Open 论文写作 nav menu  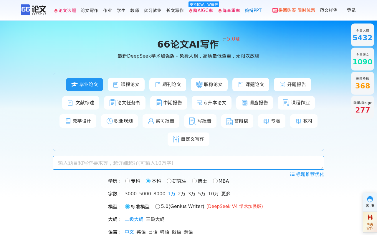tap(90, 10)
